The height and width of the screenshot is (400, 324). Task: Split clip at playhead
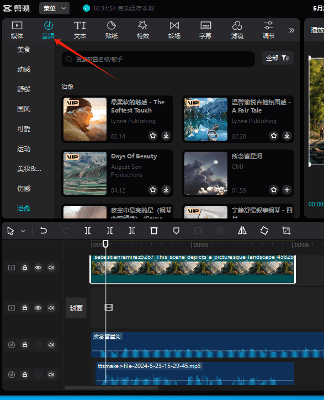click(88, 231)
